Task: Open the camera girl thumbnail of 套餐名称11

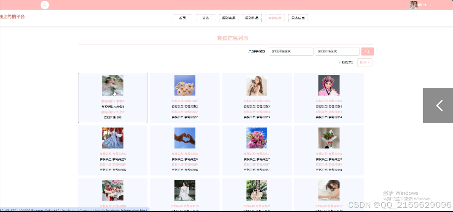Action: coord(257,191)
